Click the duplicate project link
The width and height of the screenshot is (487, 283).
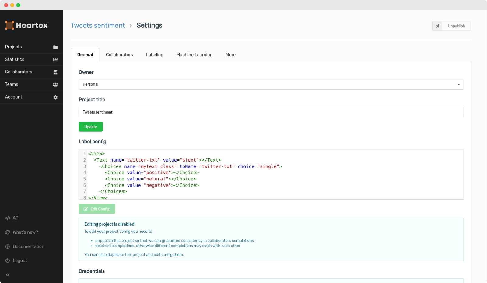coord(116,255)
